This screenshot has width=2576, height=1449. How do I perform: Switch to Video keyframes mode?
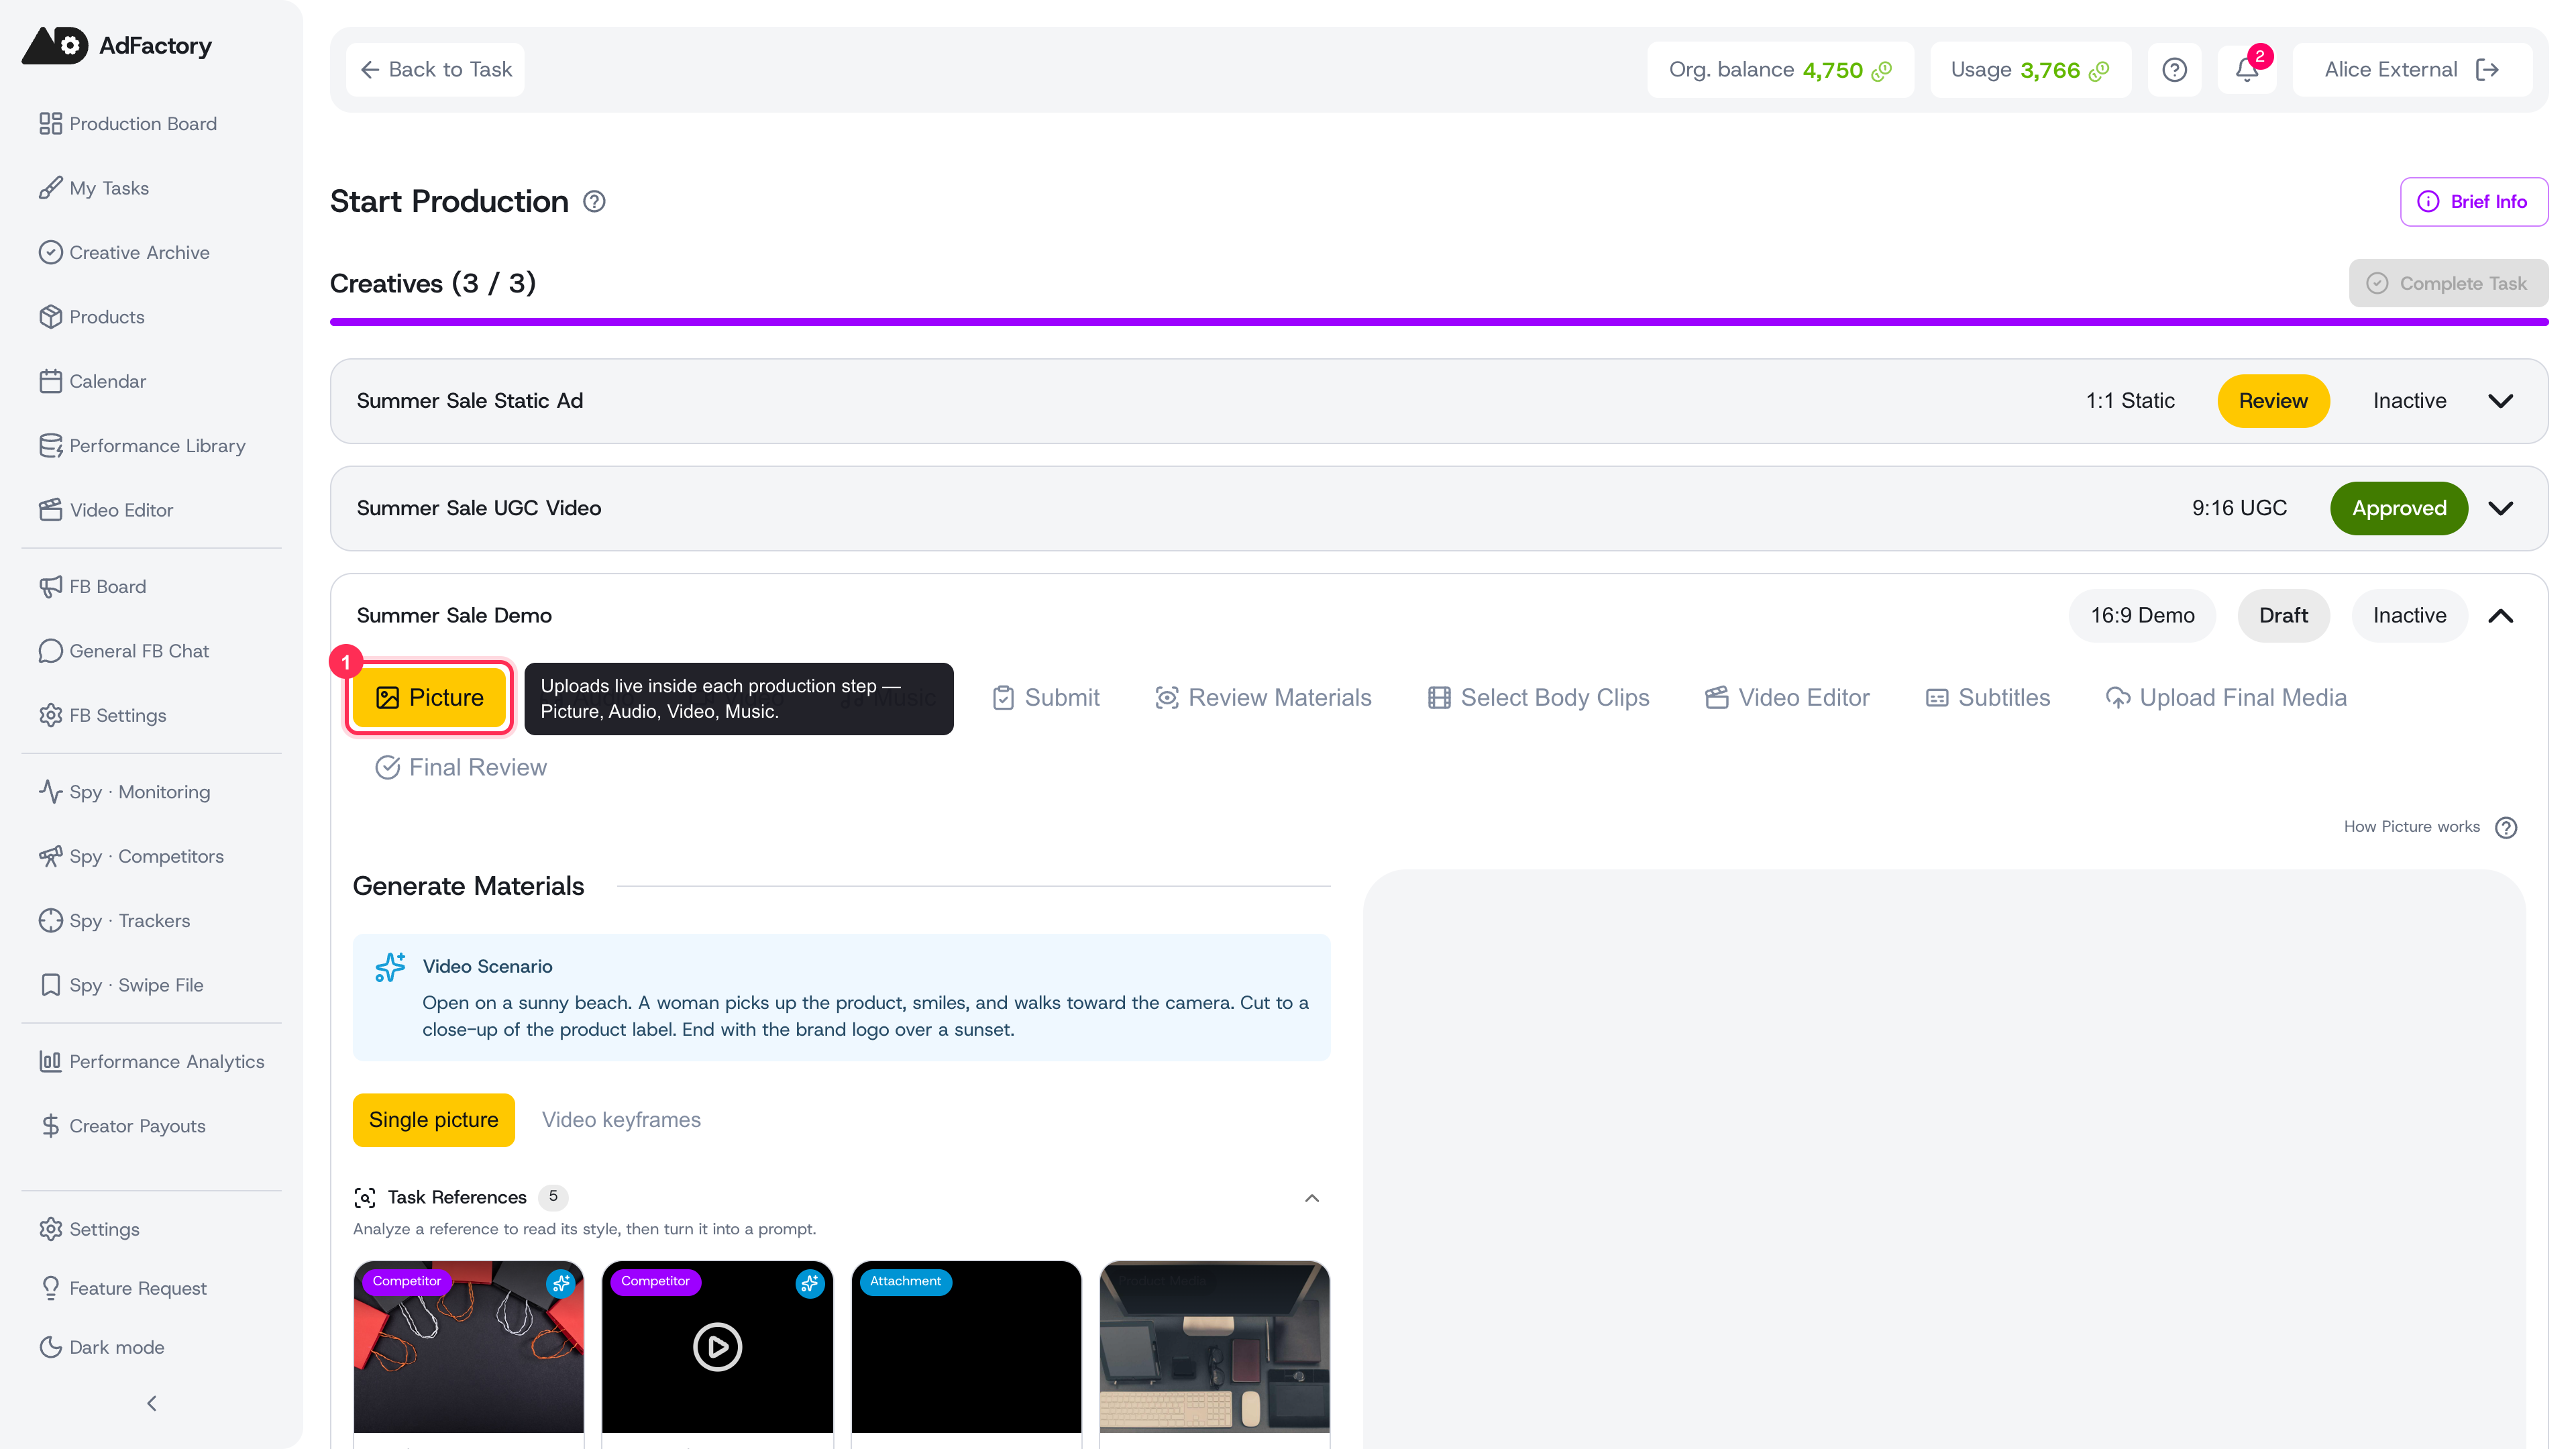coord(621,1120)
